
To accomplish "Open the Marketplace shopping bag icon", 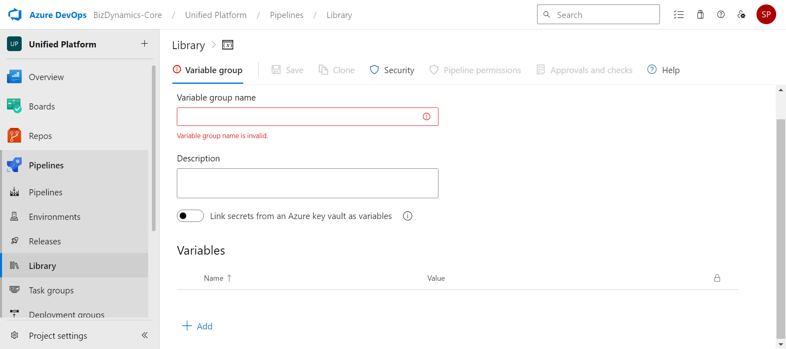I will [700, 15].
